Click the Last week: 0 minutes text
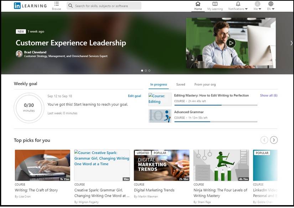This screenshot has height=208, width=294. coord(62,113)
